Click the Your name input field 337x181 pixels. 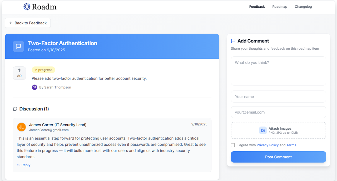(x=278, y=97)
